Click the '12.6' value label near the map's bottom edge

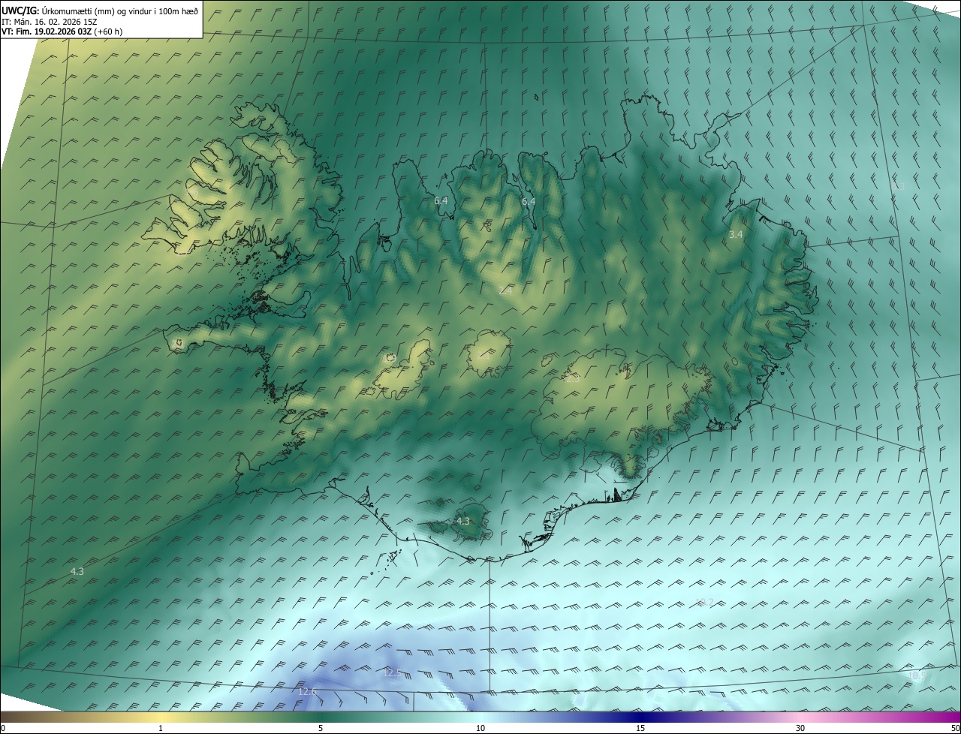(x=307, y=691)
